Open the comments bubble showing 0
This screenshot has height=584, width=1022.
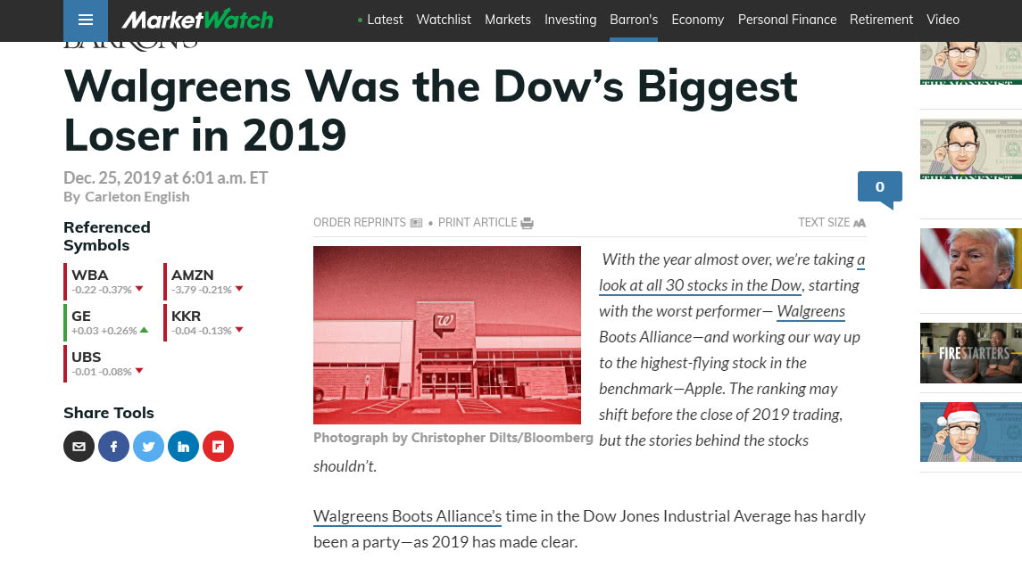[x=880, y=189]
